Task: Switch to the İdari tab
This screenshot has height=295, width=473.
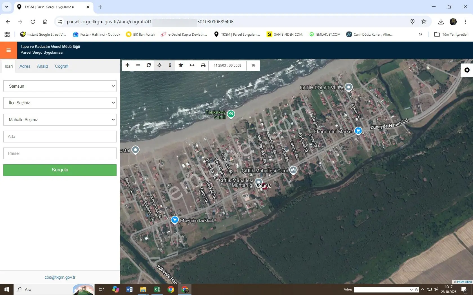Action: [9, 66]
